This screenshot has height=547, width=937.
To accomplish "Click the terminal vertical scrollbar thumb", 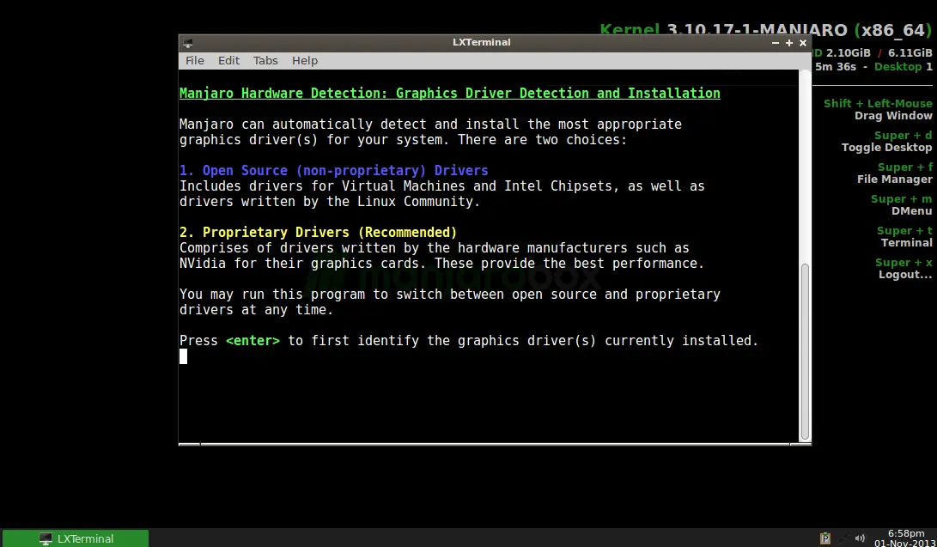I will (x=805, y=350).
